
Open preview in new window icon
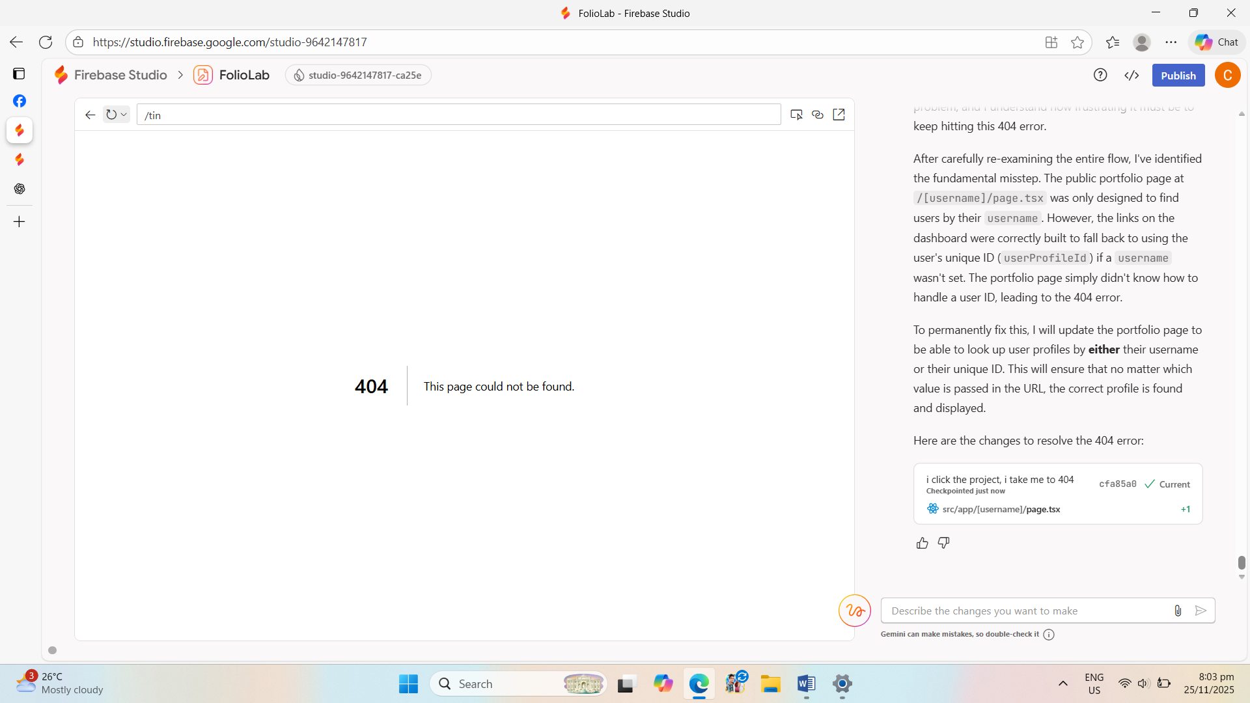[x=839, y=115]
